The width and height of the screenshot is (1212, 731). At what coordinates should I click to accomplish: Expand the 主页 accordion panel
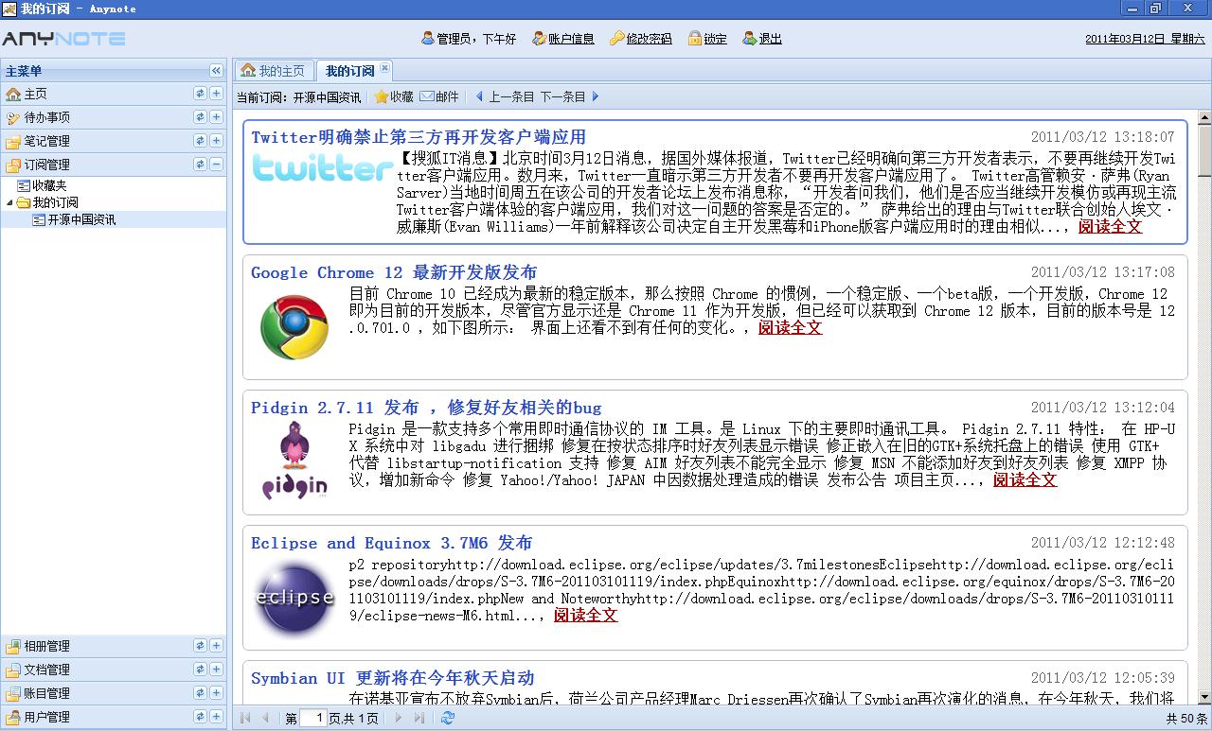click(216, 94)
